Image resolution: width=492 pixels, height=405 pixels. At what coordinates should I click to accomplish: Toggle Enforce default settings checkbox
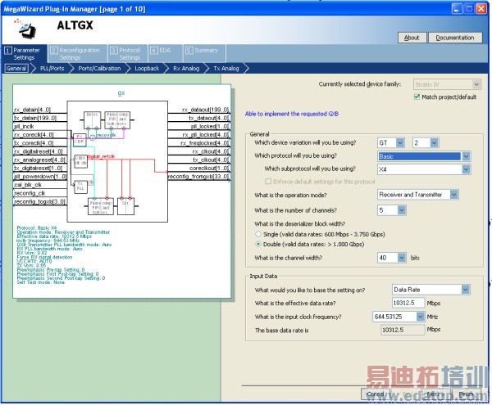coord(268,182)
